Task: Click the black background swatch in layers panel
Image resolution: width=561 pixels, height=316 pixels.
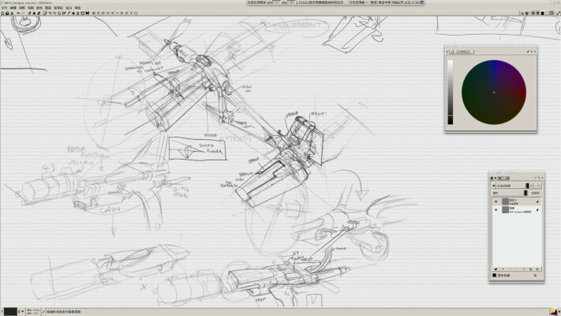Action: [x=494, y=275]
